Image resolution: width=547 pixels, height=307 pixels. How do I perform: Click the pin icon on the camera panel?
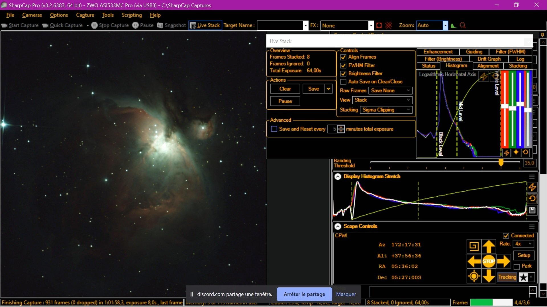coord(542,35)
